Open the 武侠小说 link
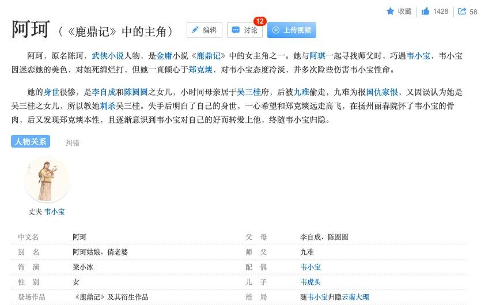481x305 pixels. click(x=108, y=56)
